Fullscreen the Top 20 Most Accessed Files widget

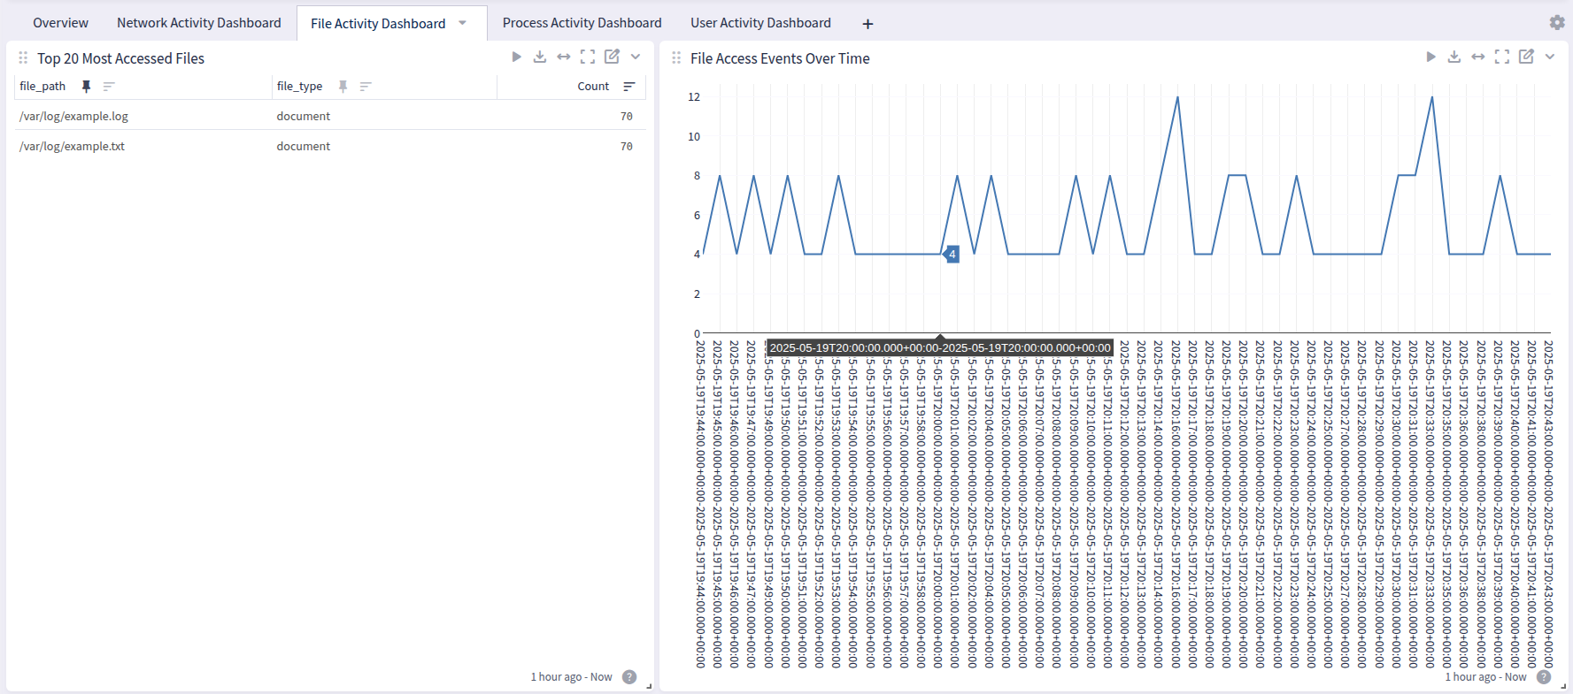coord(588,57)
